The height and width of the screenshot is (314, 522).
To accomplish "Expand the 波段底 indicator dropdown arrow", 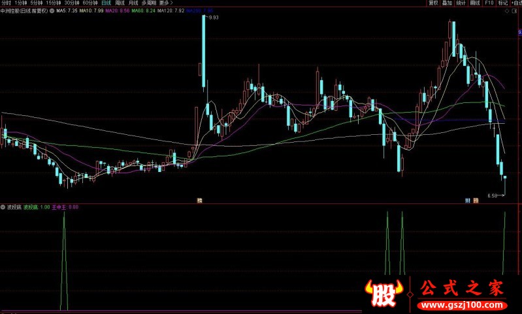I will pos(3,207).
